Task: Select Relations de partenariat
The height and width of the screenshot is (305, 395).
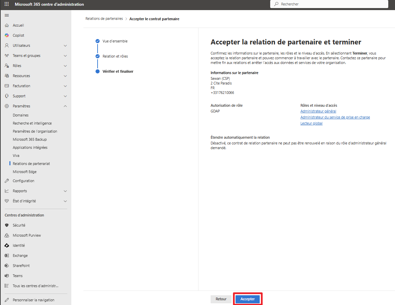Action: (x=31, y=164)
